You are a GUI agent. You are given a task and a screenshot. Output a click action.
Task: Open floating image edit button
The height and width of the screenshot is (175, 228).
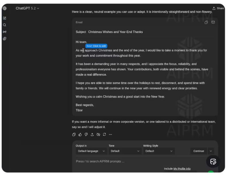tap(213, 162)
